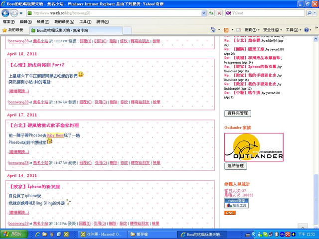The width and height of the screenshot is (319, 239).
Task: Expand dropdown arrow next to feeds icon
Action: pyautogui.click(x=232, y=30)
